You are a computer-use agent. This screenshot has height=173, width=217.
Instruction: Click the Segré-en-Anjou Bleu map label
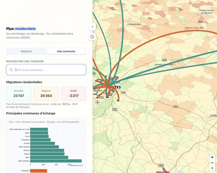(x=194, y=28)
